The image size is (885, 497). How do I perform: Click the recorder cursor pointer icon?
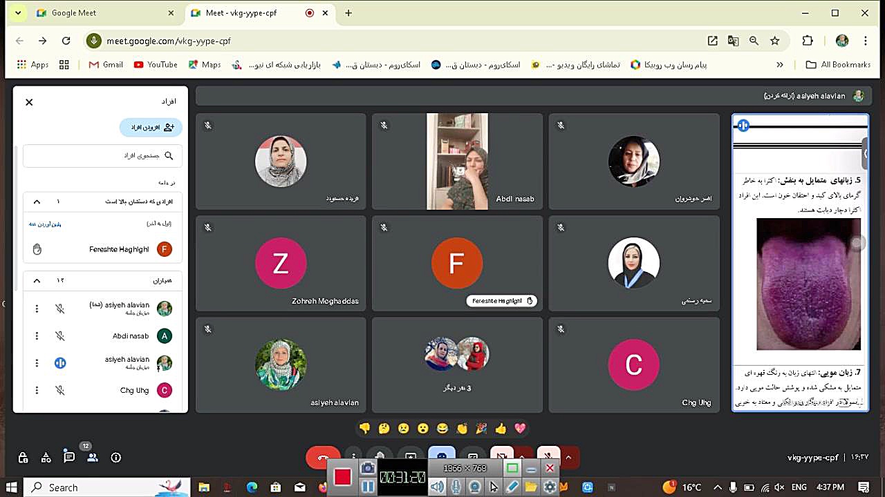tap(494, 487)
